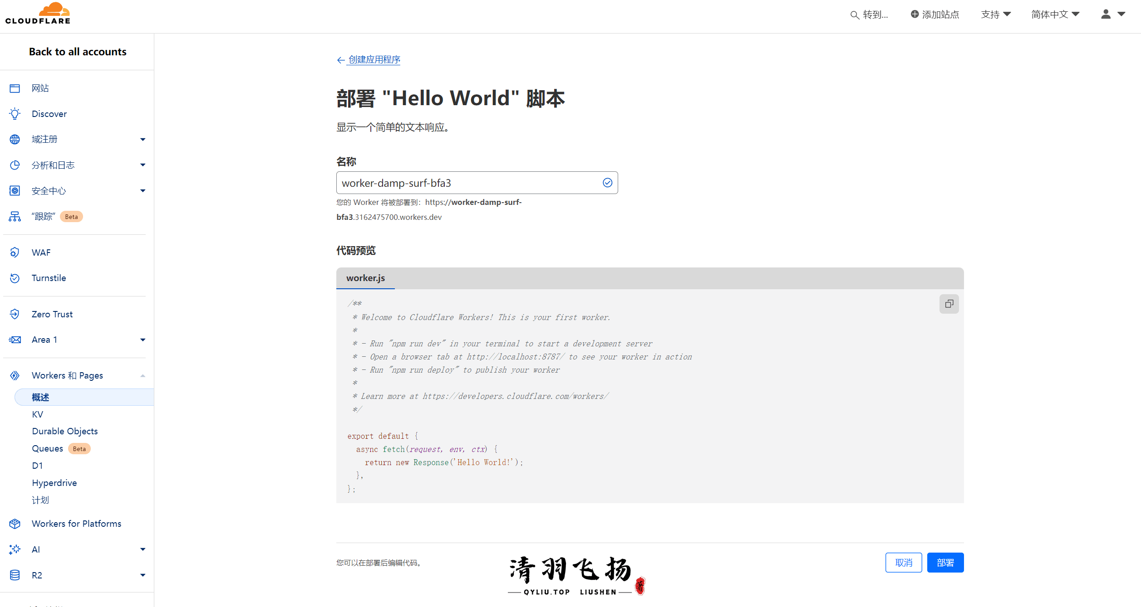The height and width of the screenshot is (607, 1141).
Task: Click the Hello World return statement line
Action: tap(444, 462)
